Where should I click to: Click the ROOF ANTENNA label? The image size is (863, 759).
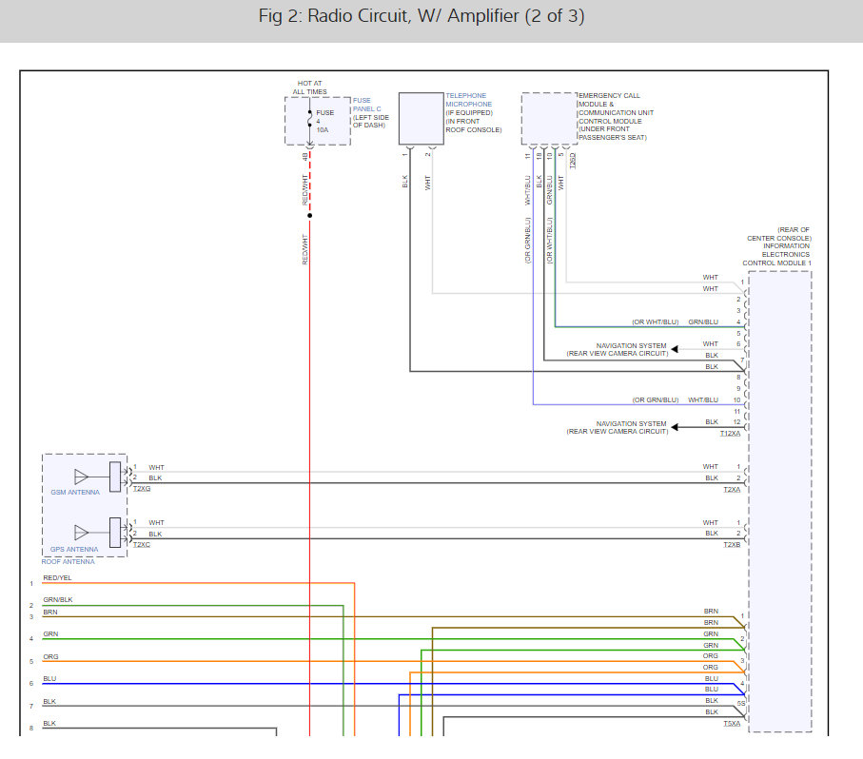[67, 562]
